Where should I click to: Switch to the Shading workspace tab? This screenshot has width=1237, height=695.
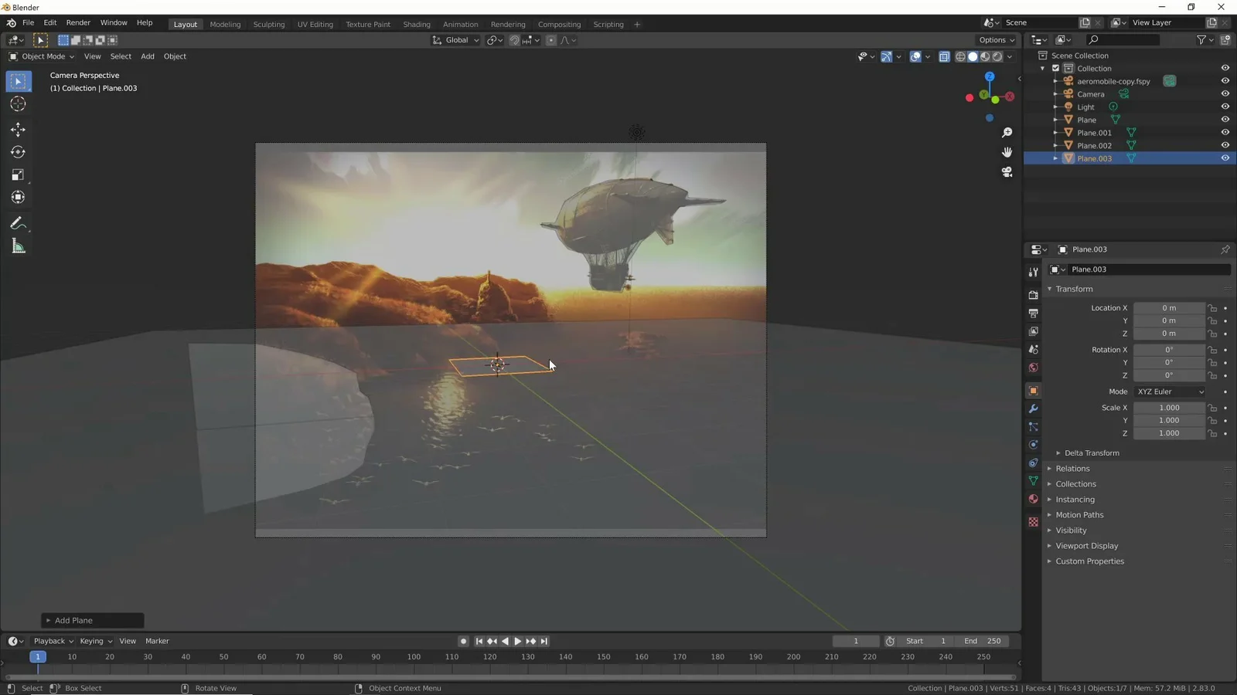(x=417, y=24)
